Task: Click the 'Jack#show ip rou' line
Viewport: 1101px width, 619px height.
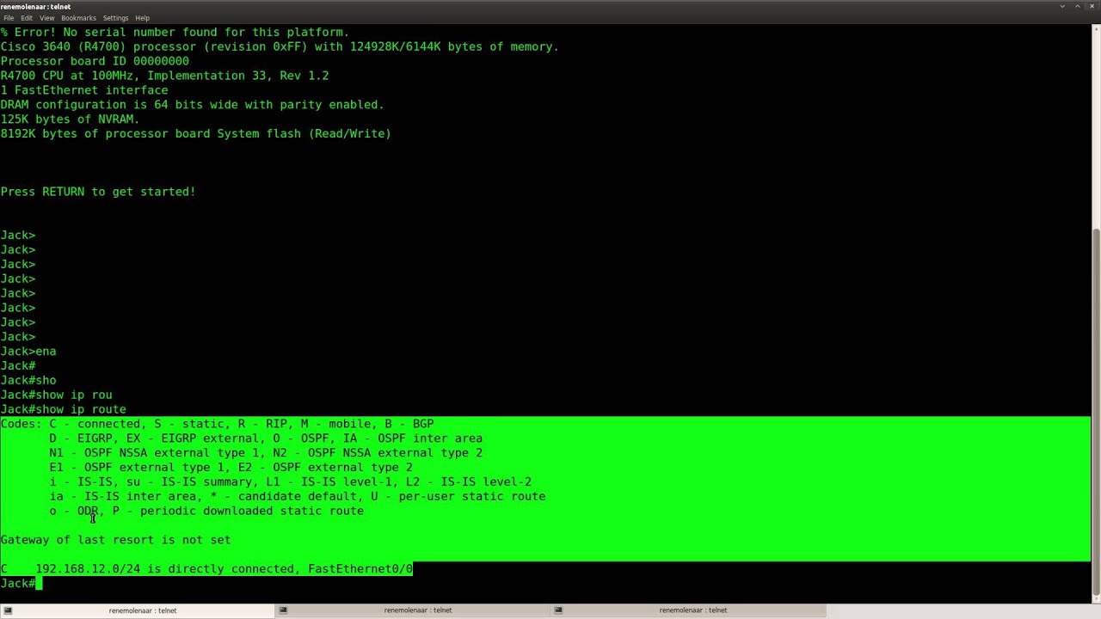Action: (56, 395)
